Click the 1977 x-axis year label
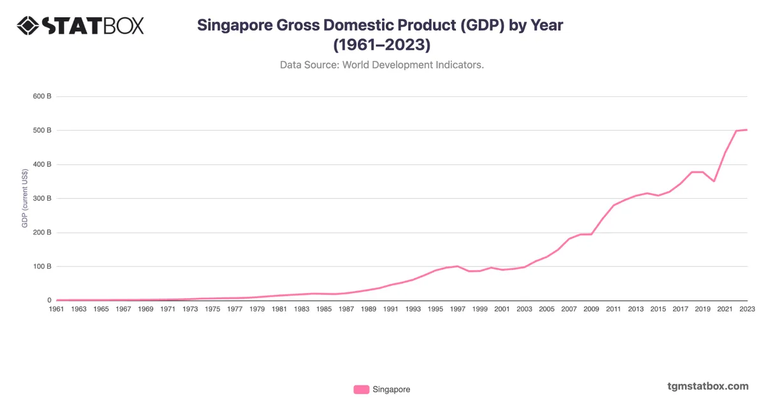The image size is (764, 400). tap(235, 309)
